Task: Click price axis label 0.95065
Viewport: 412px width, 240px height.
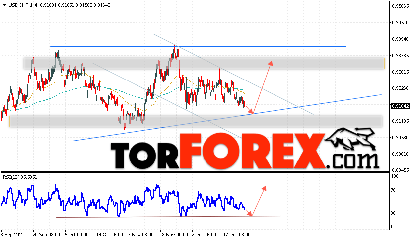Action: (400, 6)
